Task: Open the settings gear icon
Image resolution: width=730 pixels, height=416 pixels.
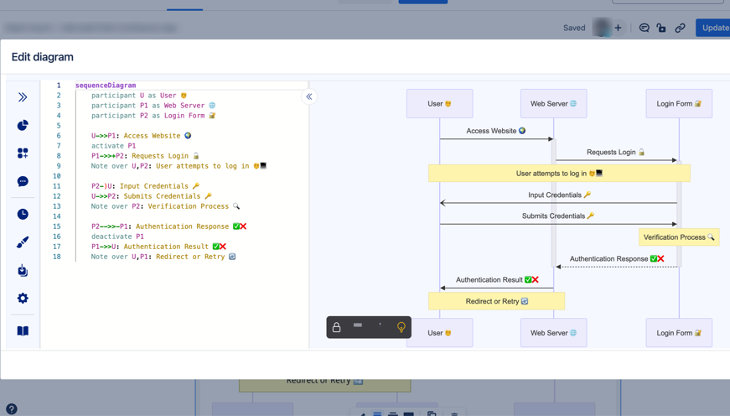Action: click(x=23, y=299)
